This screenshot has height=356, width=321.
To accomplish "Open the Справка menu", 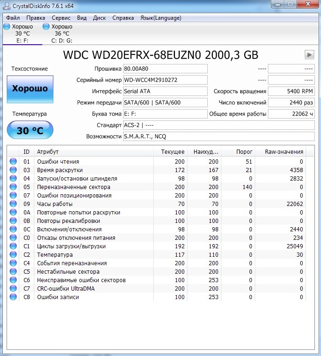I will point(123,18).
